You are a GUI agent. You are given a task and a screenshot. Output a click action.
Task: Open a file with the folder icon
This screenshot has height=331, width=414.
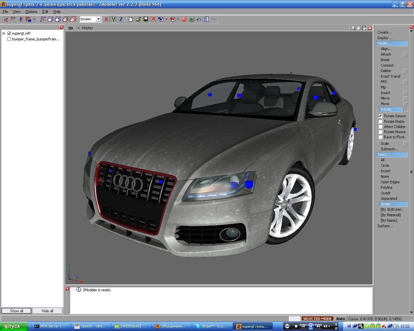(x=138, y=19)
